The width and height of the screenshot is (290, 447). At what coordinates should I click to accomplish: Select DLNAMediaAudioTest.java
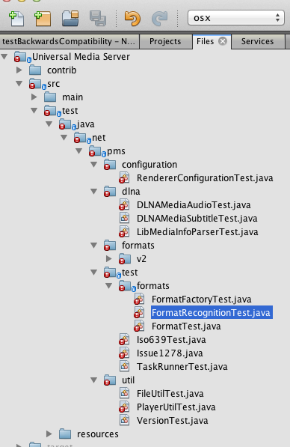(194, 204)
